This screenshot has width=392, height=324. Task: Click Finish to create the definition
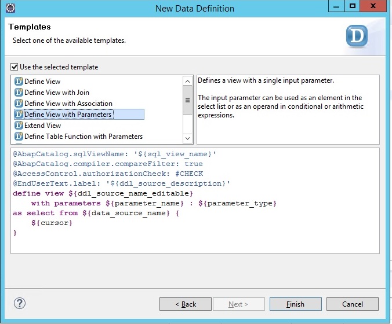[296, 304]
